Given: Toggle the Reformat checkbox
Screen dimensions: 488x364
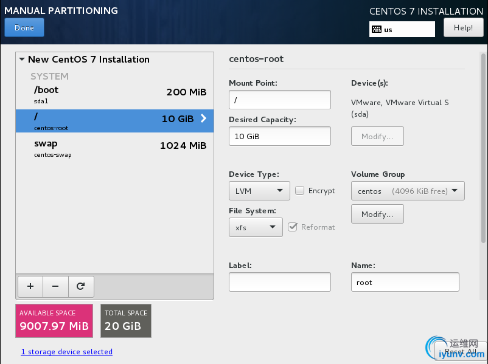Looking at the screenshot, I should pyautogui.click(x=293, y=227).
